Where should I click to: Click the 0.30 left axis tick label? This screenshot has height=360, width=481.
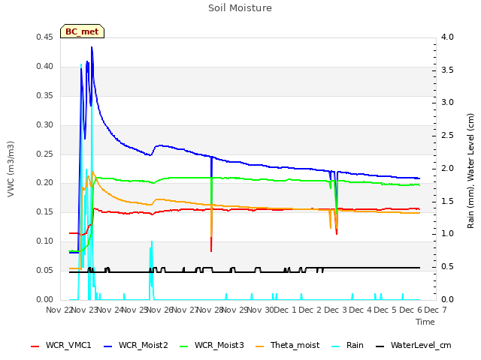coord(44,125)
